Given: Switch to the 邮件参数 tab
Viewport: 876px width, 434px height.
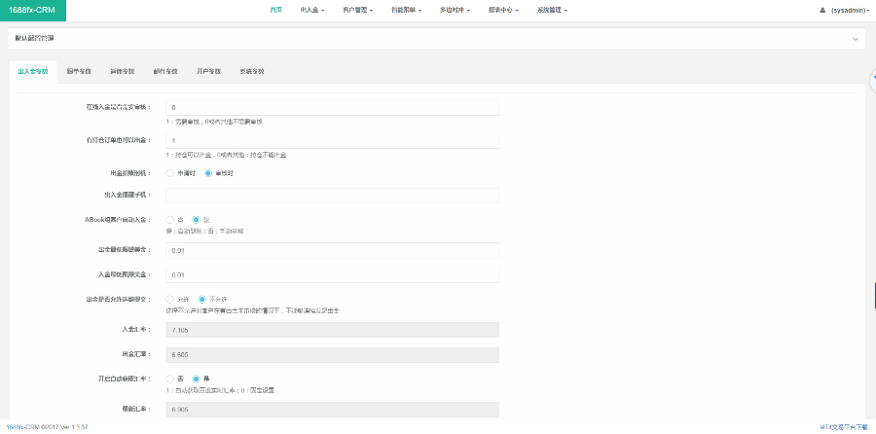Looking at the screenshot, I should (165, 71).
